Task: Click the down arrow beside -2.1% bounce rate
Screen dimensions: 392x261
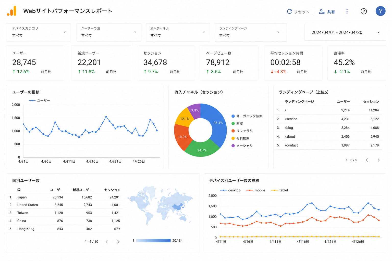Action: click(x=336, y=72)
